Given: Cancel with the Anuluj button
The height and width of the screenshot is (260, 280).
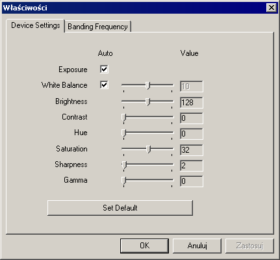Looking at the screenshot, I should (197, 246).
